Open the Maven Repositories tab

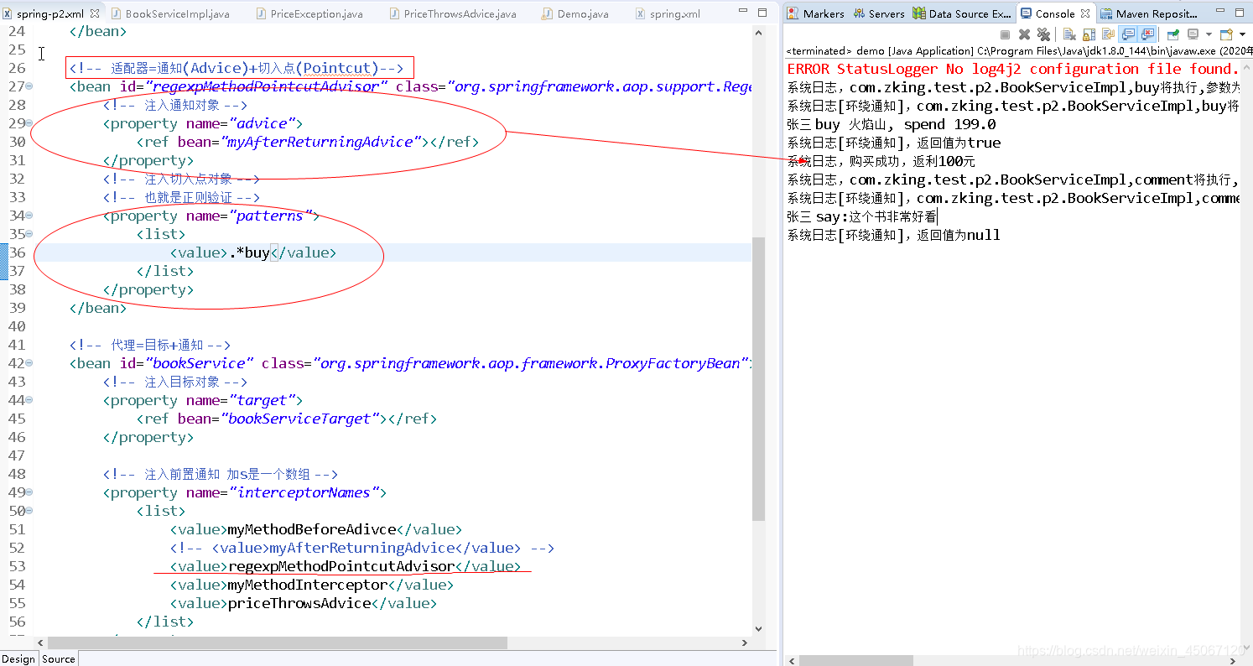[1150, 13]
